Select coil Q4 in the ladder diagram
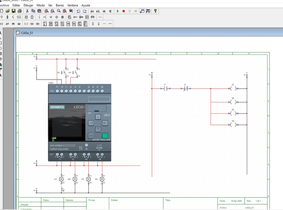Screen dimensions: 283x210 coord(233,125)
